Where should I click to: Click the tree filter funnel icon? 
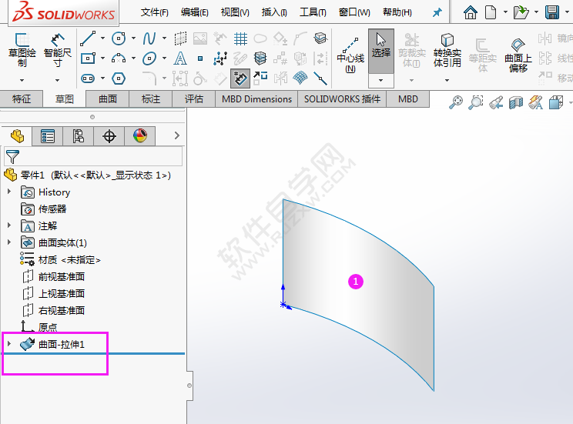coord(12,157)
